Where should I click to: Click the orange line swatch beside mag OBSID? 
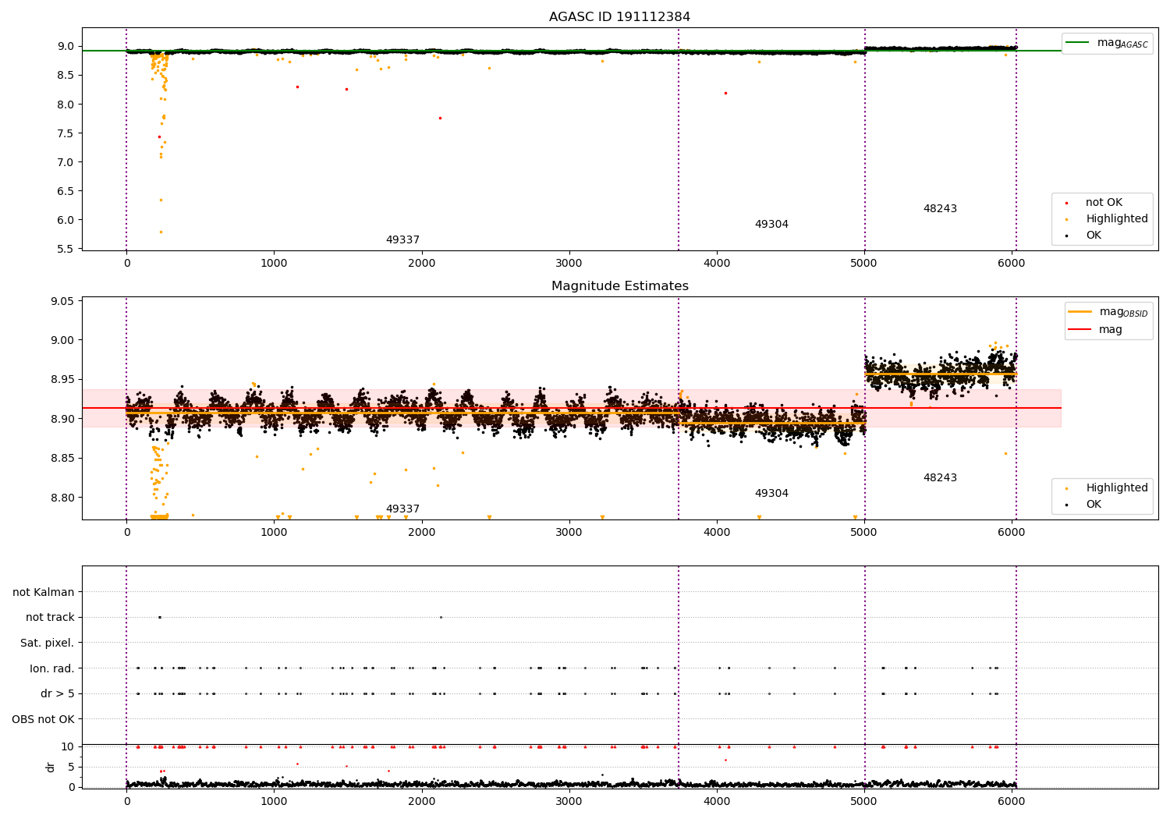pyautogui.click(x=1080, y=312)
